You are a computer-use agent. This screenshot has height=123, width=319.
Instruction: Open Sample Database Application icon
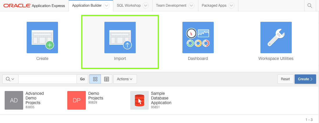click(139, 100)
